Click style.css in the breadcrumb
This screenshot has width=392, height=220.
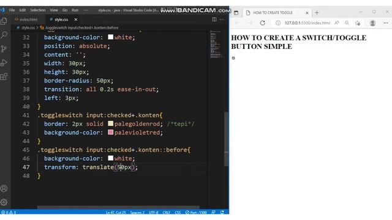click(28, 28)
